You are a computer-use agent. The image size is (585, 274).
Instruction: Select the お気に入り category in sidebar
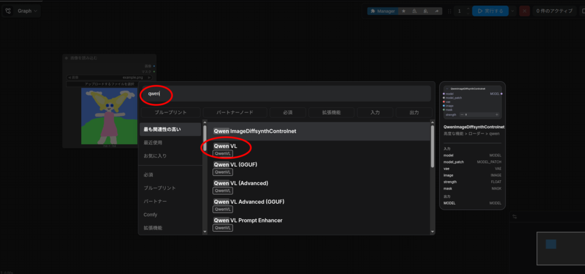pyautogui.click(x=155, y=156)
